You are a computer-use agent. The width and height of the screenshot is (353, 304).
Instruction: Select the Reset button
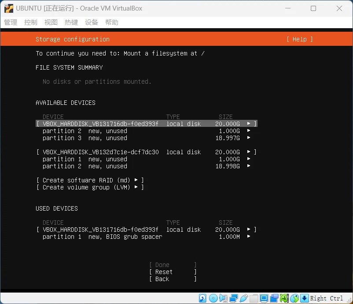pos(173,272)
